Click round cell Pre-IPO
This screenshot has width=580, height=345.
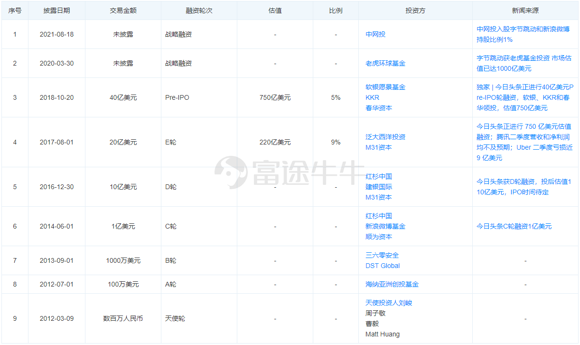(x=177, y=97)
